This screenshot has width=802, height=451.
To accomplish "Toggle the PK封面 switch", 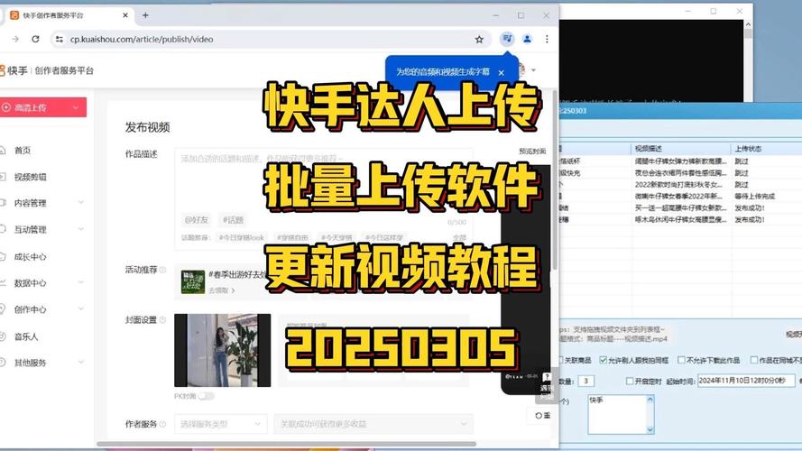I will point(207,396).
